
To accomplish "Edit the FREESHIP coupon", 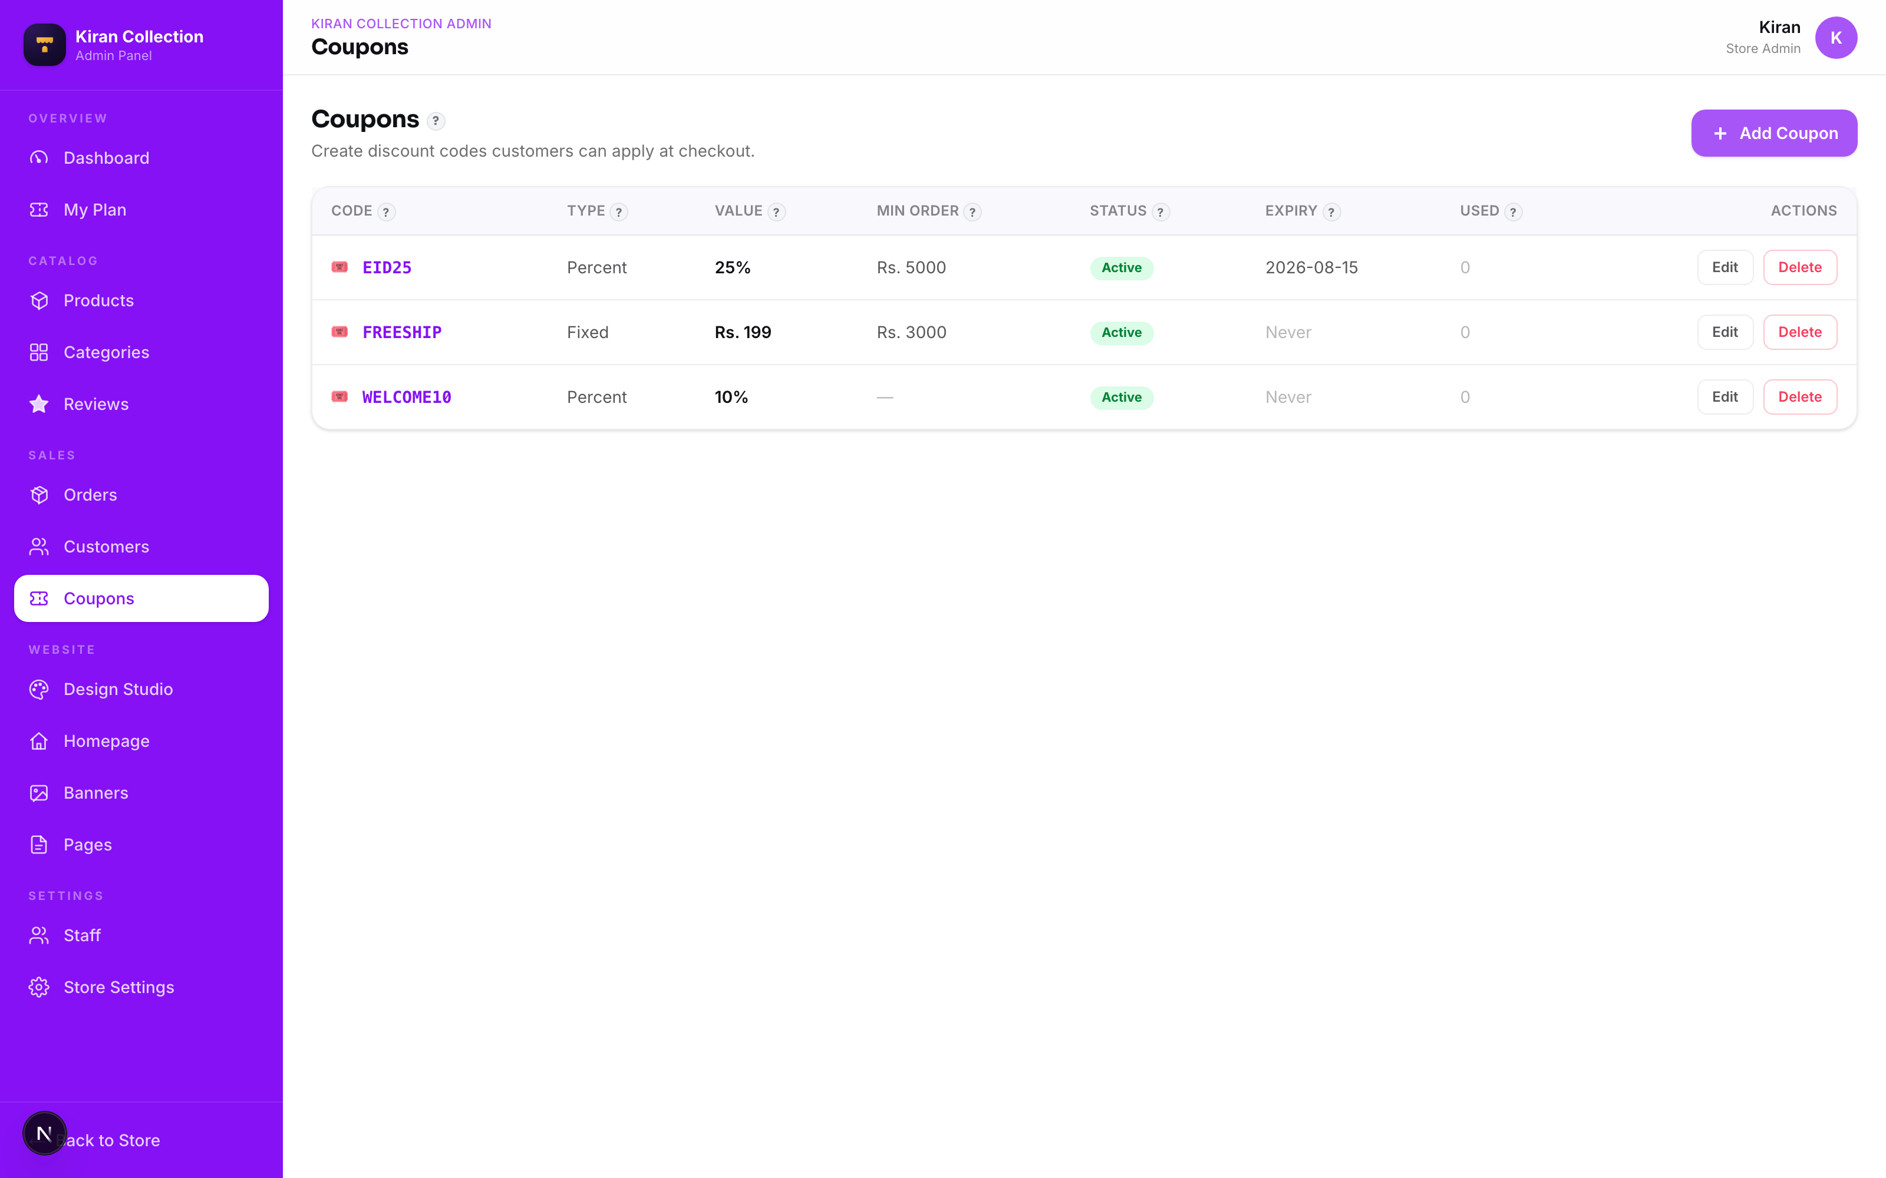I will pos(1725,332).
